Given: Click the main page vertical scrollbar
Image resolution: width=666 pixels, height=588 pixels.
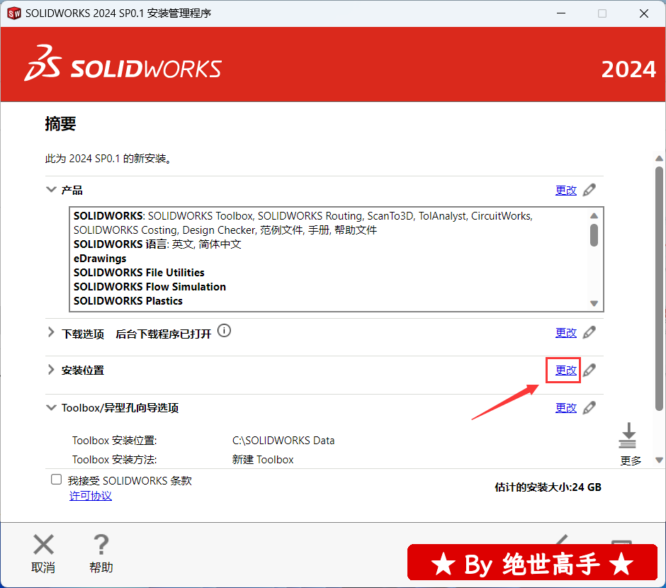Looking at the screenshot, I should pyautogui.click(x=660, y=283).
